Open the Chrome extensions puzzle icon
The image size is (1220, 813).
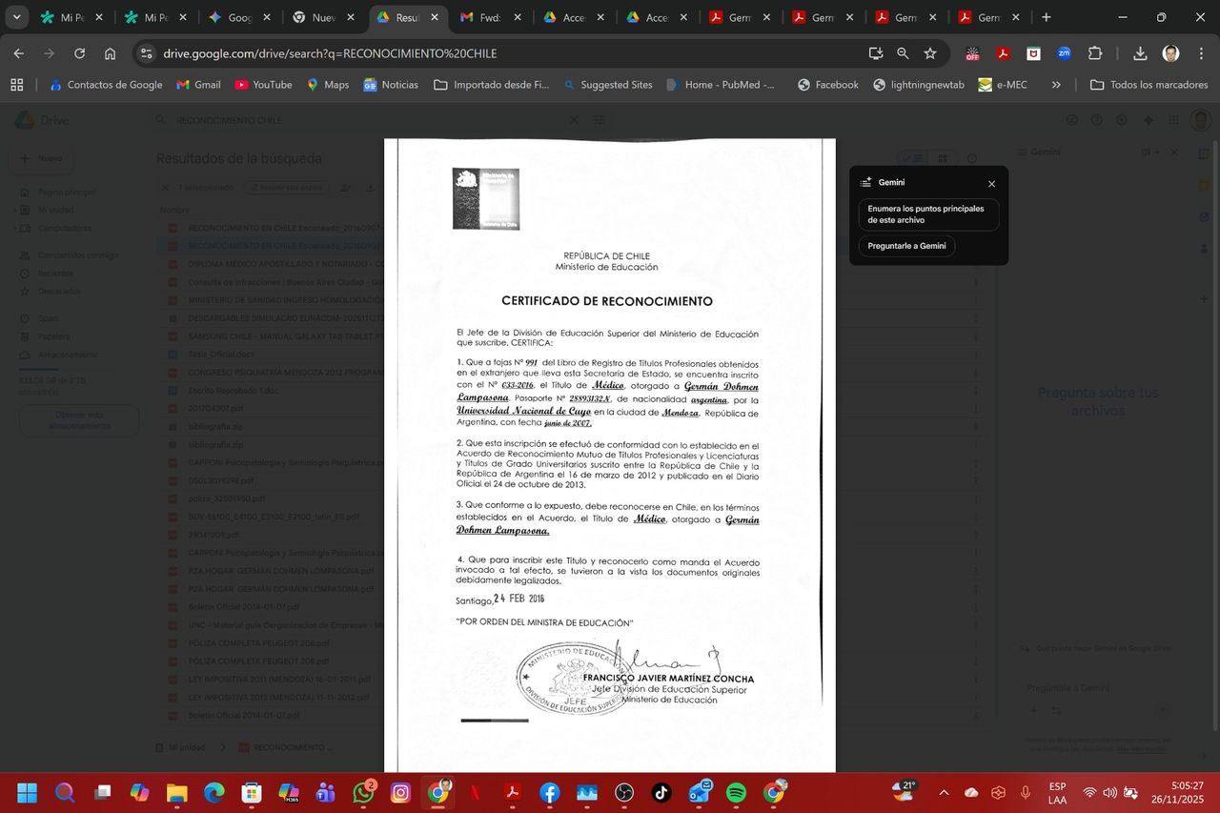(x=1095, y=53)
